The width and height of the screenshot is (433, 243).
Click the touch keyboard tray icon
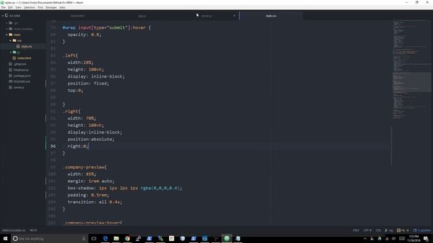point(402,238)
